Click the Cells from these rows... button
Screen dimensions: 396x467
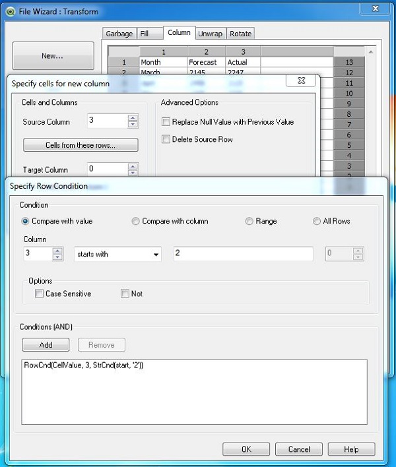pyautogui.click(x=81, y=145)
